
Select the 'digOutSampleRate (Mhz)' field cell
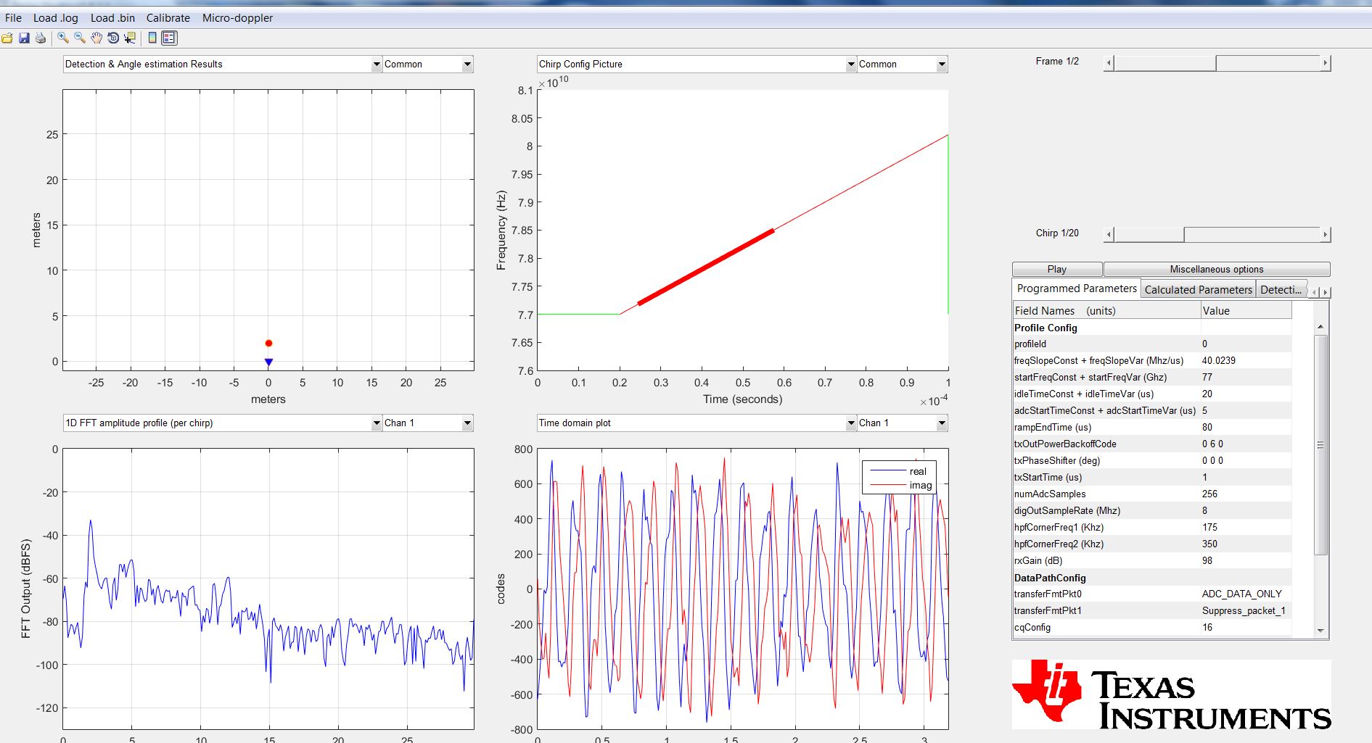tap(1106, 511)
